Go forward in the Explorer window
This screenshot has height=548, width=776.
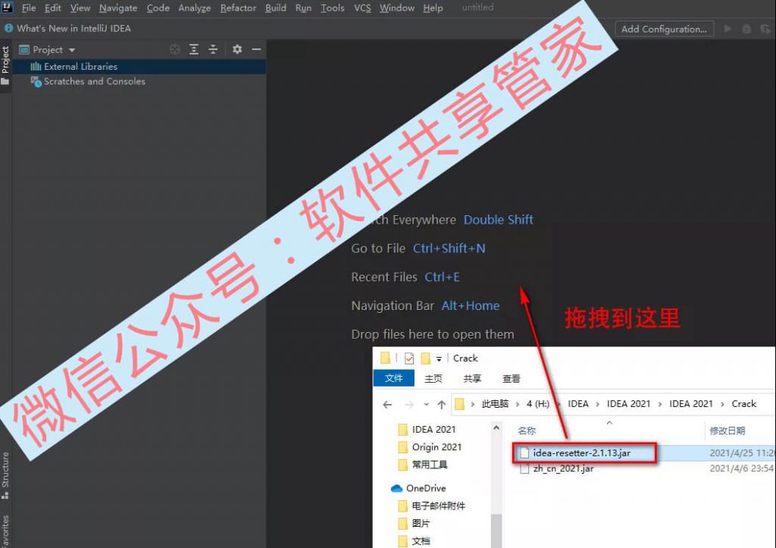[408, 405]
